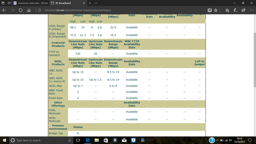
Task: Open the Windows Start menu
Action: pos(4,140)
